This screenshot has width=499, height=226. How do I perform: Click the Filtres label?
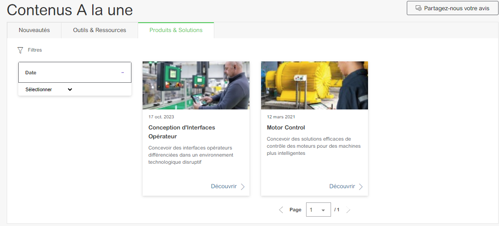35,50
